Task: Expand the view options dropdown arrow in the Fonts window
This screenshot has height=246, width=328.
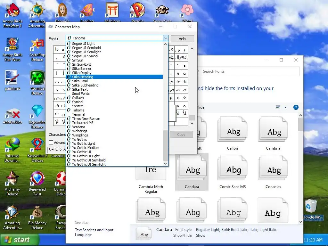Action: tap(285, 107)
